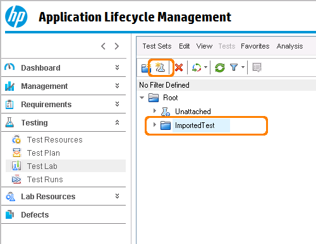The width and height of the screenshot is (316, 244).
Task: Collapse the Root tree node
Action: [142, 98]
